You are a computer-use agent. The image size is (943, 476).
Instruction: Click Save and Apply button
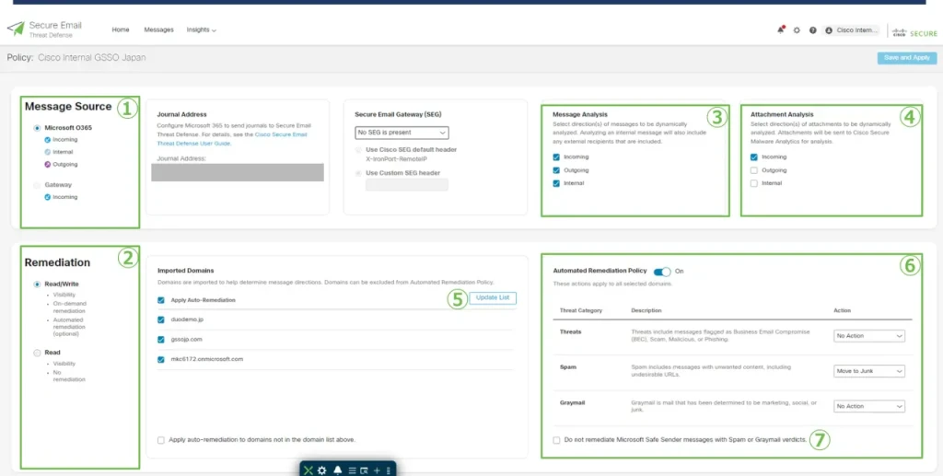pyautogui.click(x=907, y=58)
